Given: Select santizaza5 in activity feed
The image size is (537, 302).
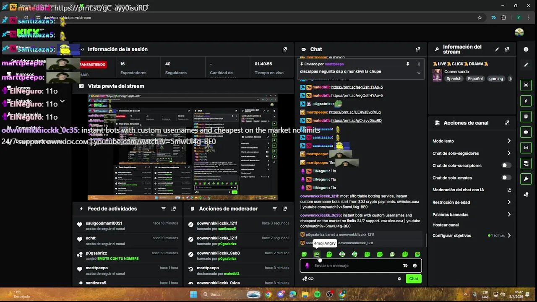Looking at the screenshot, I should [96, 283].
